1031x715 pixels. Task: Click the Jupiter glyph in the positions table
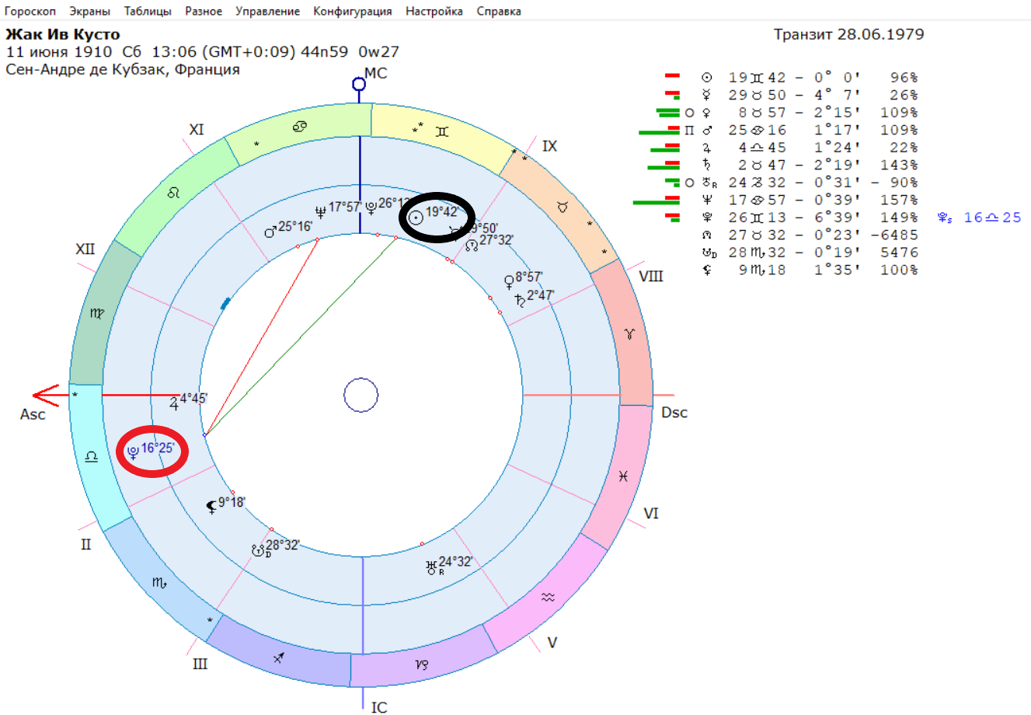tap(707, 148)
